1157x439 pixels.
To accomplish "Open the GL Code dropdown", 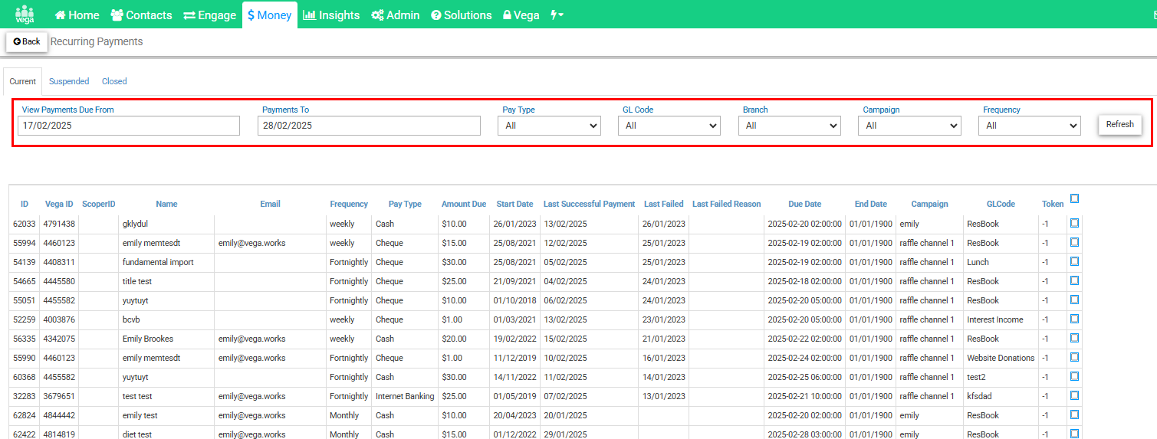I will tap(669, 126).
